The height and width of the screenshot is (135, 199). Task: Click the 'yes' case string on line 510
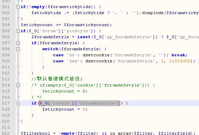pyautogui.click(x=73, y=61)
